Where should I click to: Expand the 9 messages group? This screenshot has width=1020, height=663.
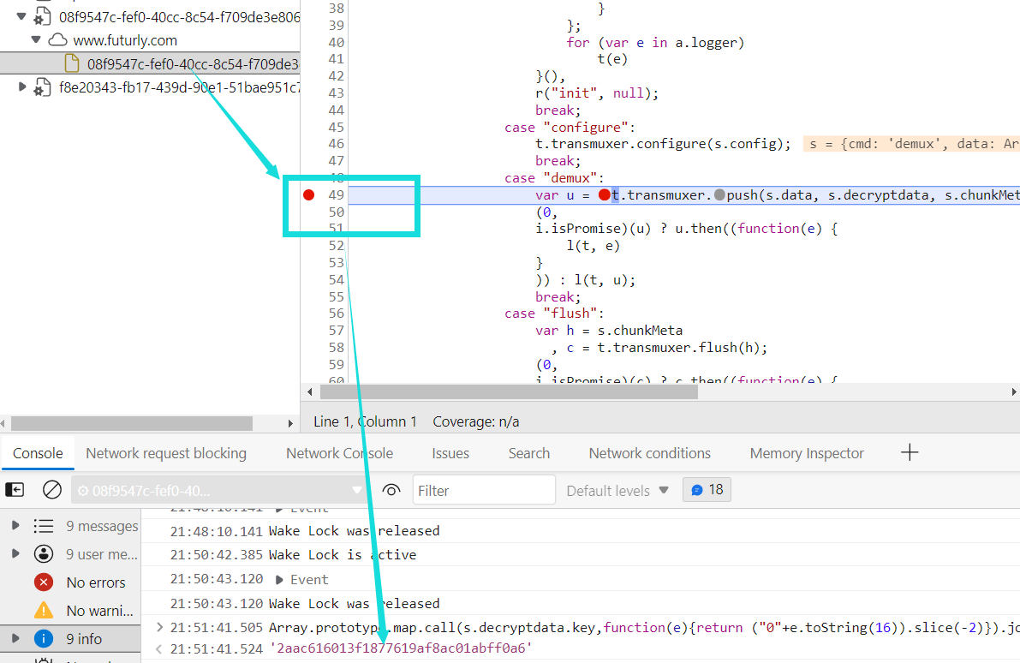pos(15,525)
